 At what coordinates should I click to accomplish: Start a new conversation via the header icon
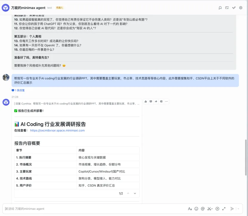[x=227, y=8]
